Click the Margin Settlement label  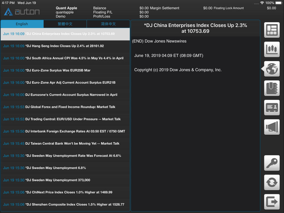[164, 8]
